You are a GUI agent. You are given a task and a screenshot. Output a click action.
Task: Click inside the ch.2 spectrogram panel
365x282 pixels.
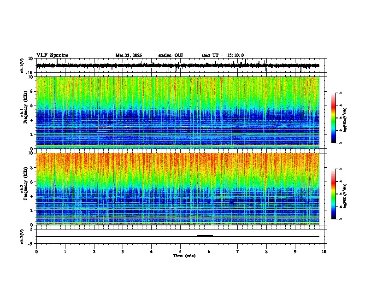(x=177, y=189)
